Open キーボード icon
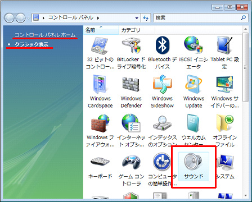Viewport: 252px width, 202px height. coord(100,167)
